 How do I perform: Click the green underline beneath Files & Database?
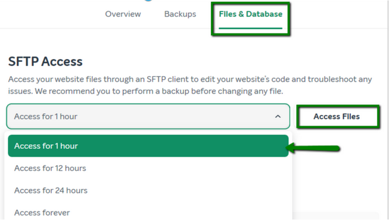(251, 28)
